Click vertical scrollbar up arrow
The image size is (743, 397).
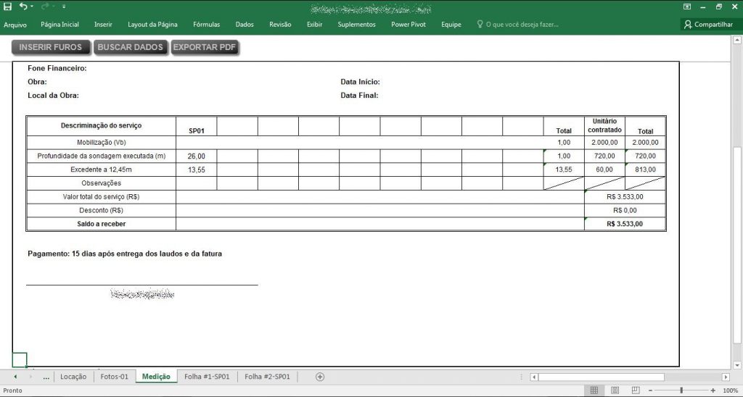(x=737, y=41)
